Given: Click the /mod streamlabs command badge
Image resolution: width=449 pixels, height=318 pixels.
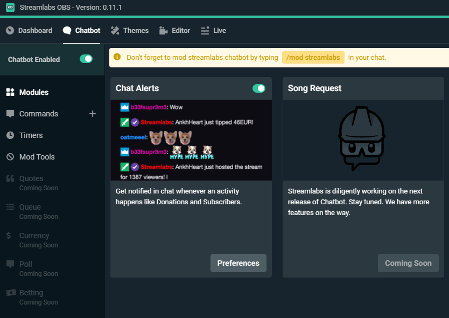Looking at the screenshot, I should coord(313,57).
